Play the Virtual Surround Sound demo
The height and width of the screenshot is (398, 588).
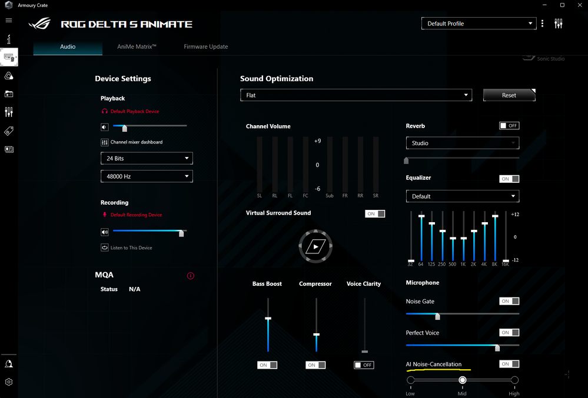[315, 246]
